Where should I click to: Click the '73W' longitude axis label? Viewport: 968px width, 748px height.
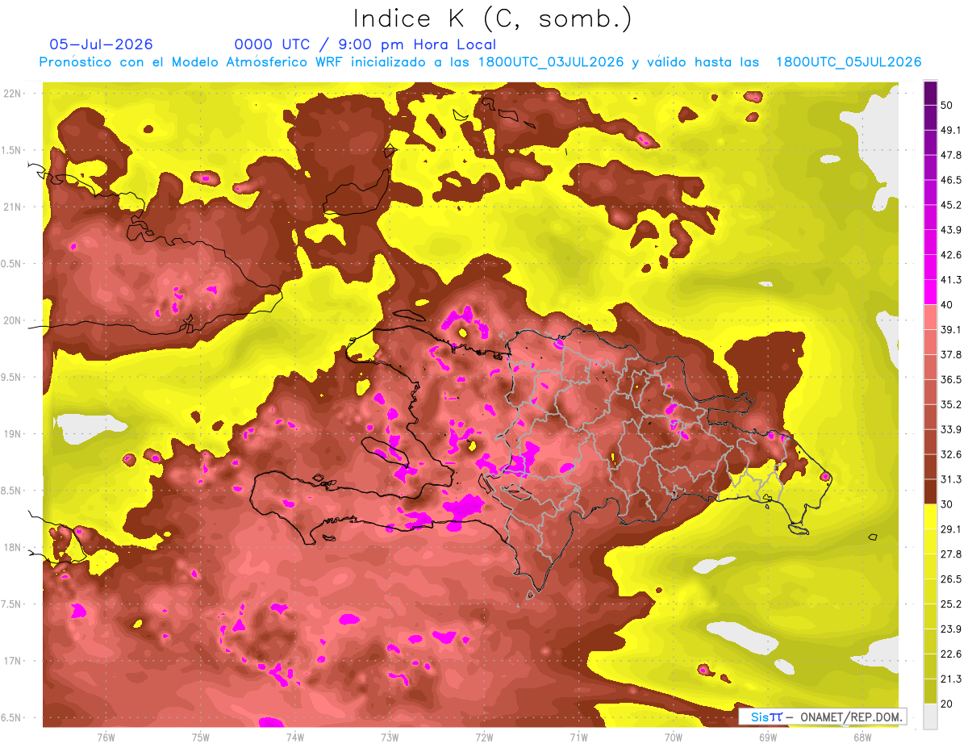point(390,737)
